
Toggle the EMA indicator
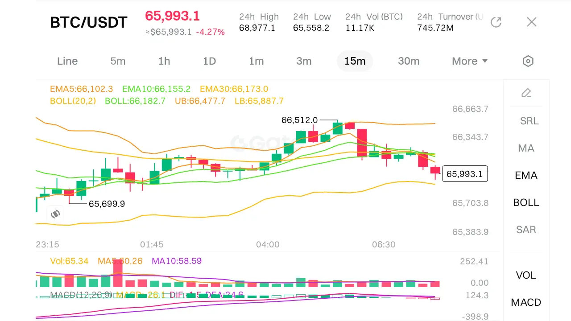click(x=526, y=175)
